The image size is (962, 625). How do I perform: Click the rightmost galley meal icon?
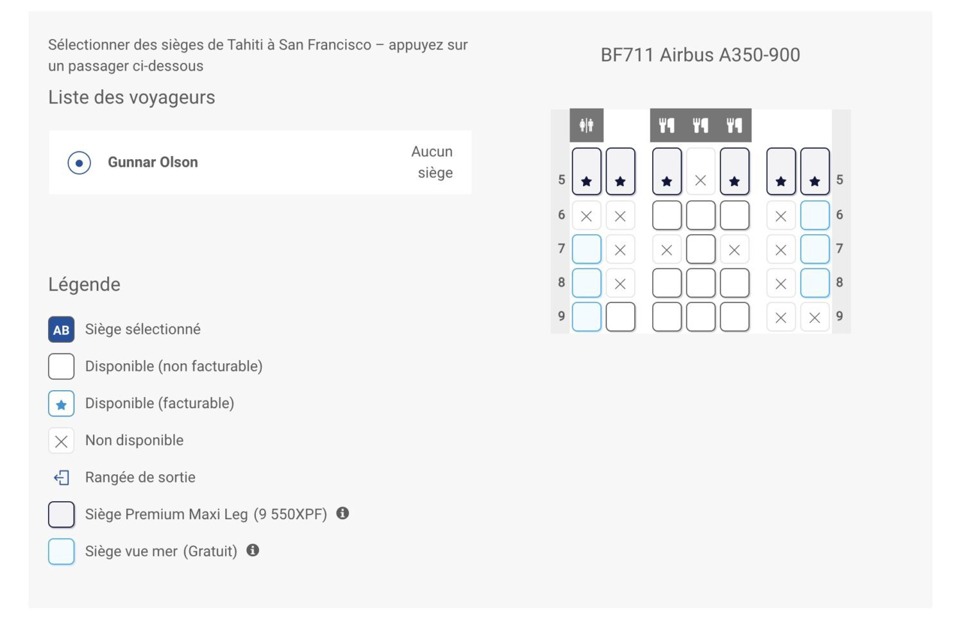tap(734, 124)
